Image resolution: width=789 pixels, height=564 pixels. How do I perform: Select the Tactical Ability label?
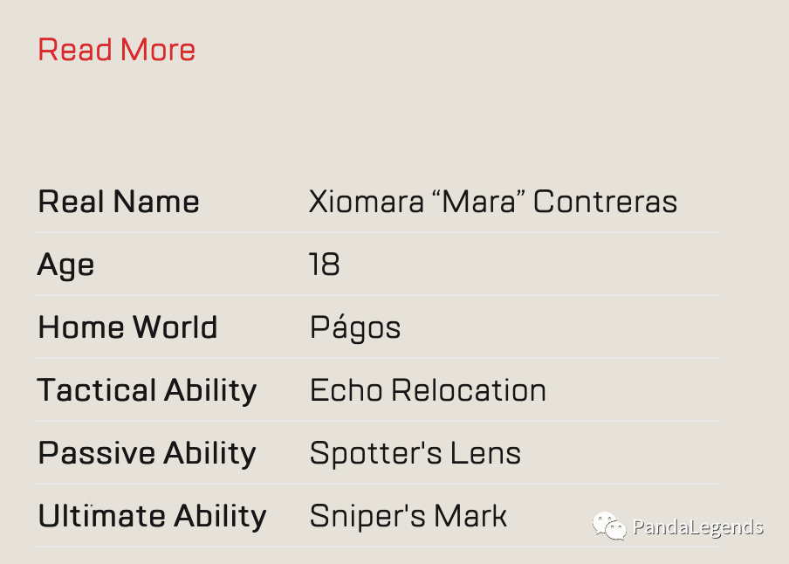point(147,391)
